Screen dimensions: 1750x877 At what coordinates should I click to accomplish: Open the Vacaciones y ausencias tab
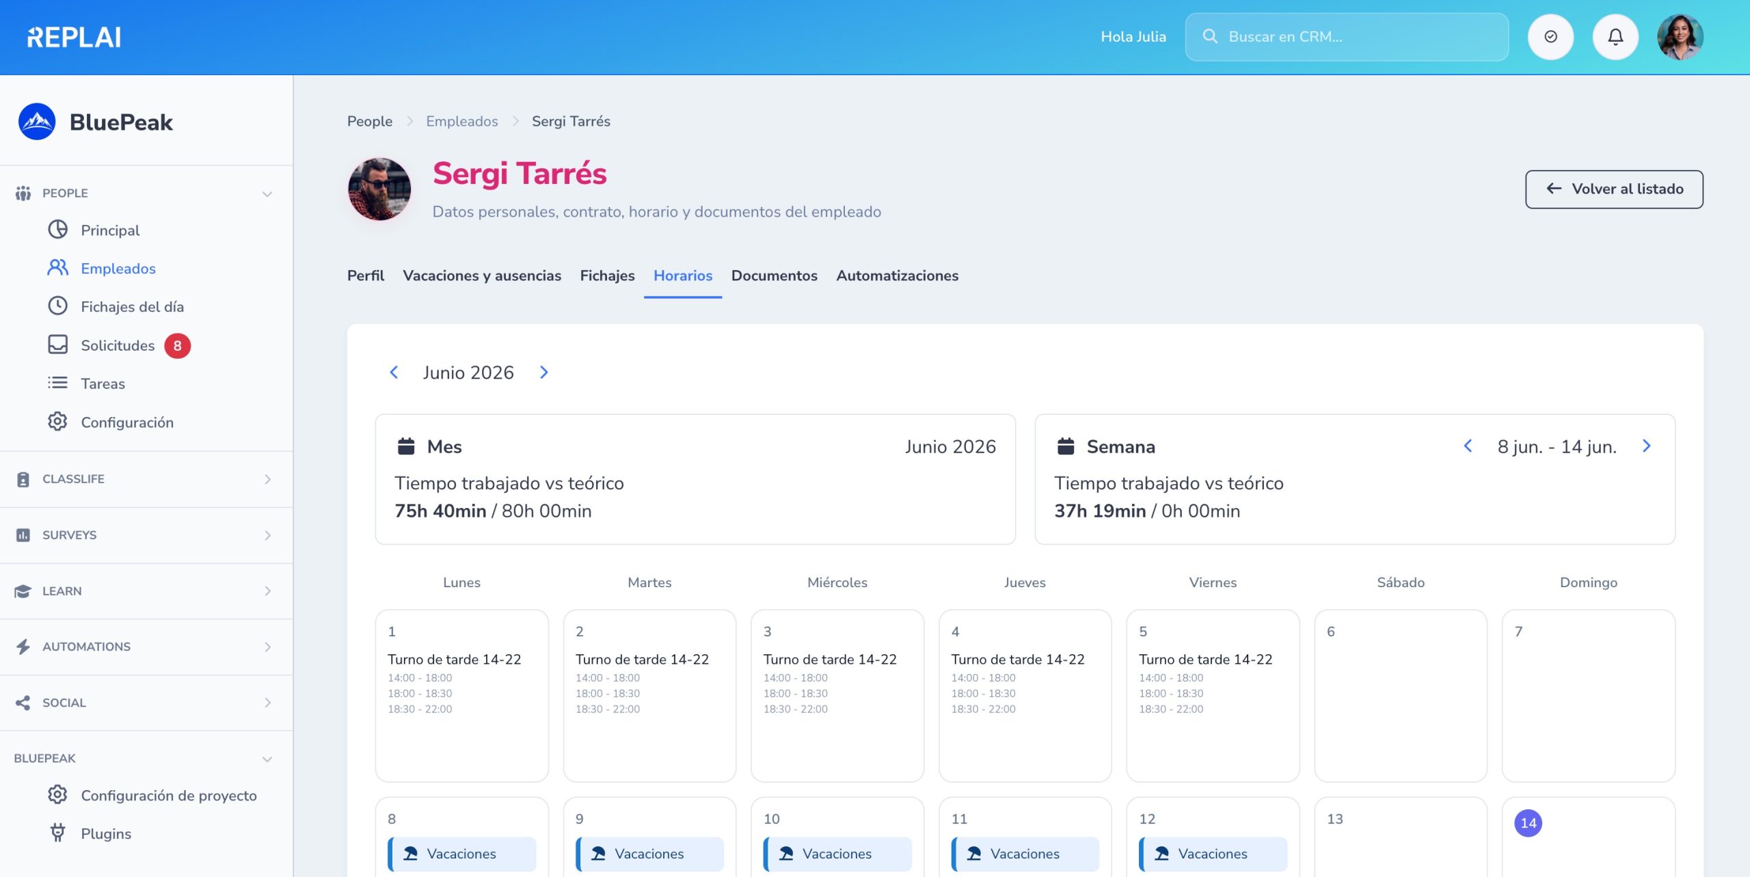click(x=482, y=275)
